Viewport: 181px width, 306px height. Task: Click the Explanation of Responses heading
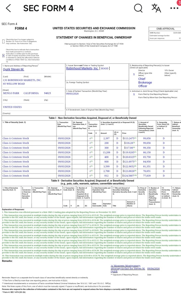pyautogui.click(x=13, y=209)
